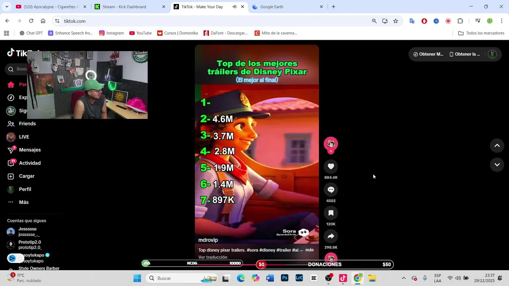Image resolution: width=509 pixels, height=286 pixels.
Task: View site information icon in address bar
Action: pyautogui.click(x=57, y=21)
